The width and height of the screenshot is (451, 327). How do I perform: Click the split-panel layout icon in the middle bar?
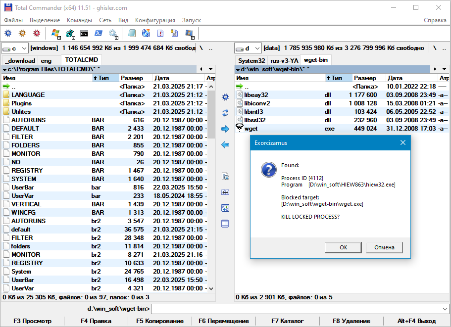click(x=225, y=224)
